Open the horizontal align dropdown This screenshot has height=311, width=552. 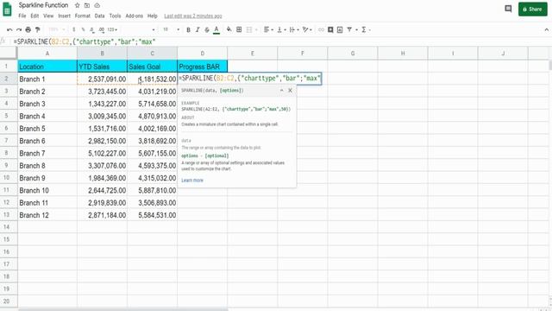click(x=268, y=29)
